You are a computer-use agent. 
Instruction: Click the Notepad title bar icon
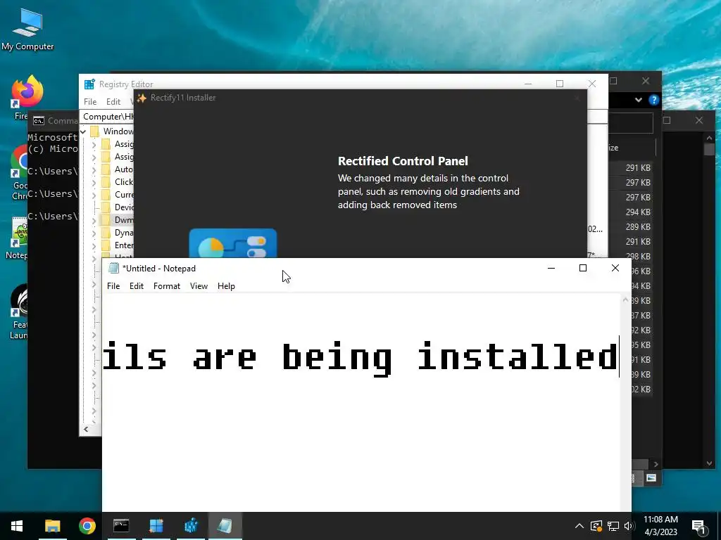(113, 268)
